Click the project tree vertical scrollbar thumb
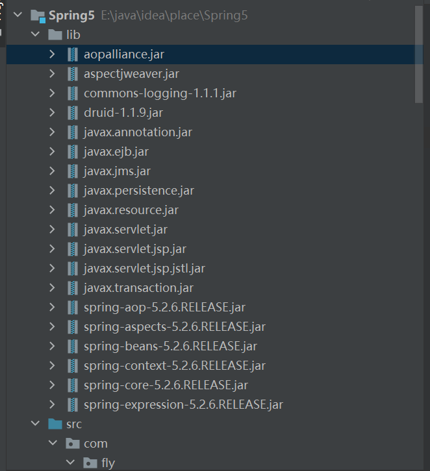 coord(419,54)
